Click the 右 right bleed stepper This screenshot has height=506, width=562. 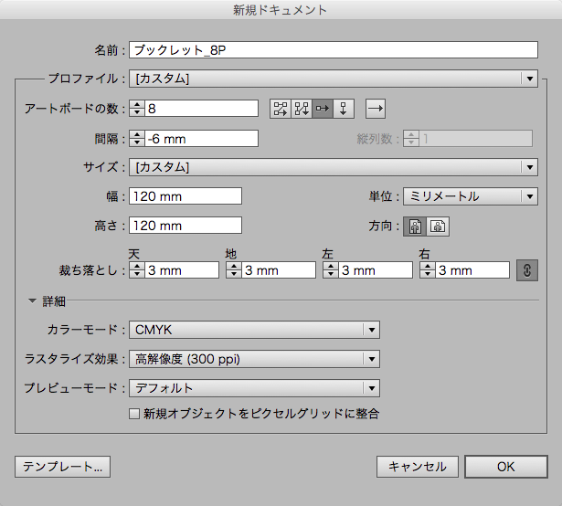click(428, 270)
